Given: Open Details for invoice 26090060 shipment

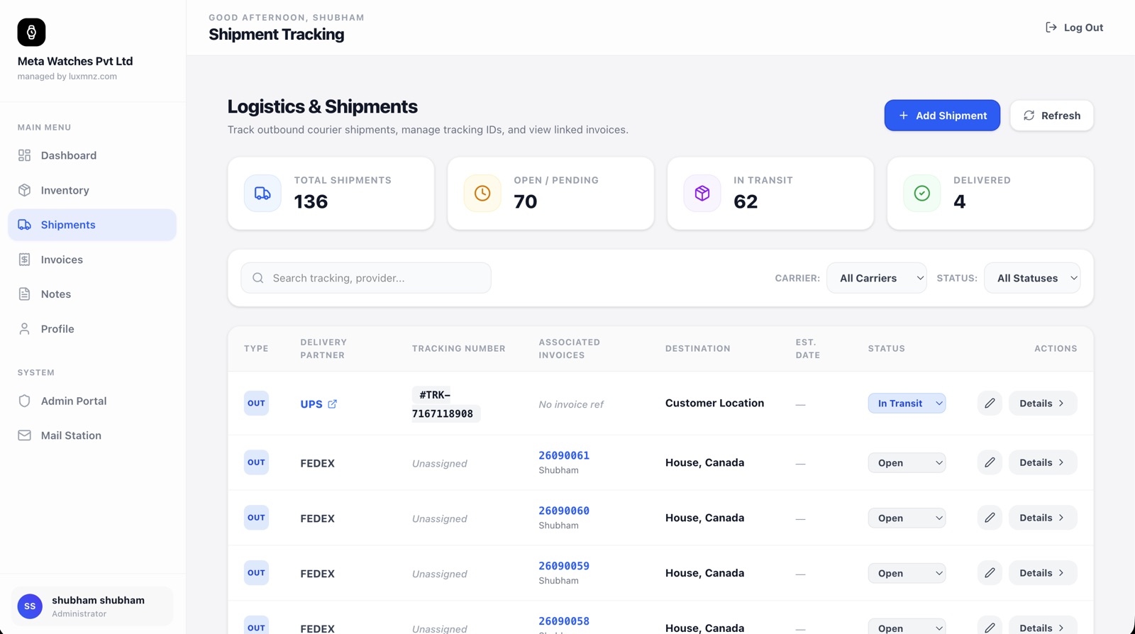Looking at the screenshot, I should point(1043,518).
